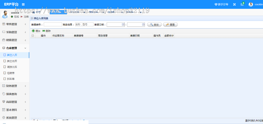Click the 采购管理 sidebar icon

pyautogui.click(x=4, y=32)
